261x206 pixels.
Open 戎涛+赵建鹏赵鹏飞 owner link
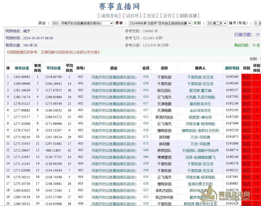point(200,157)
